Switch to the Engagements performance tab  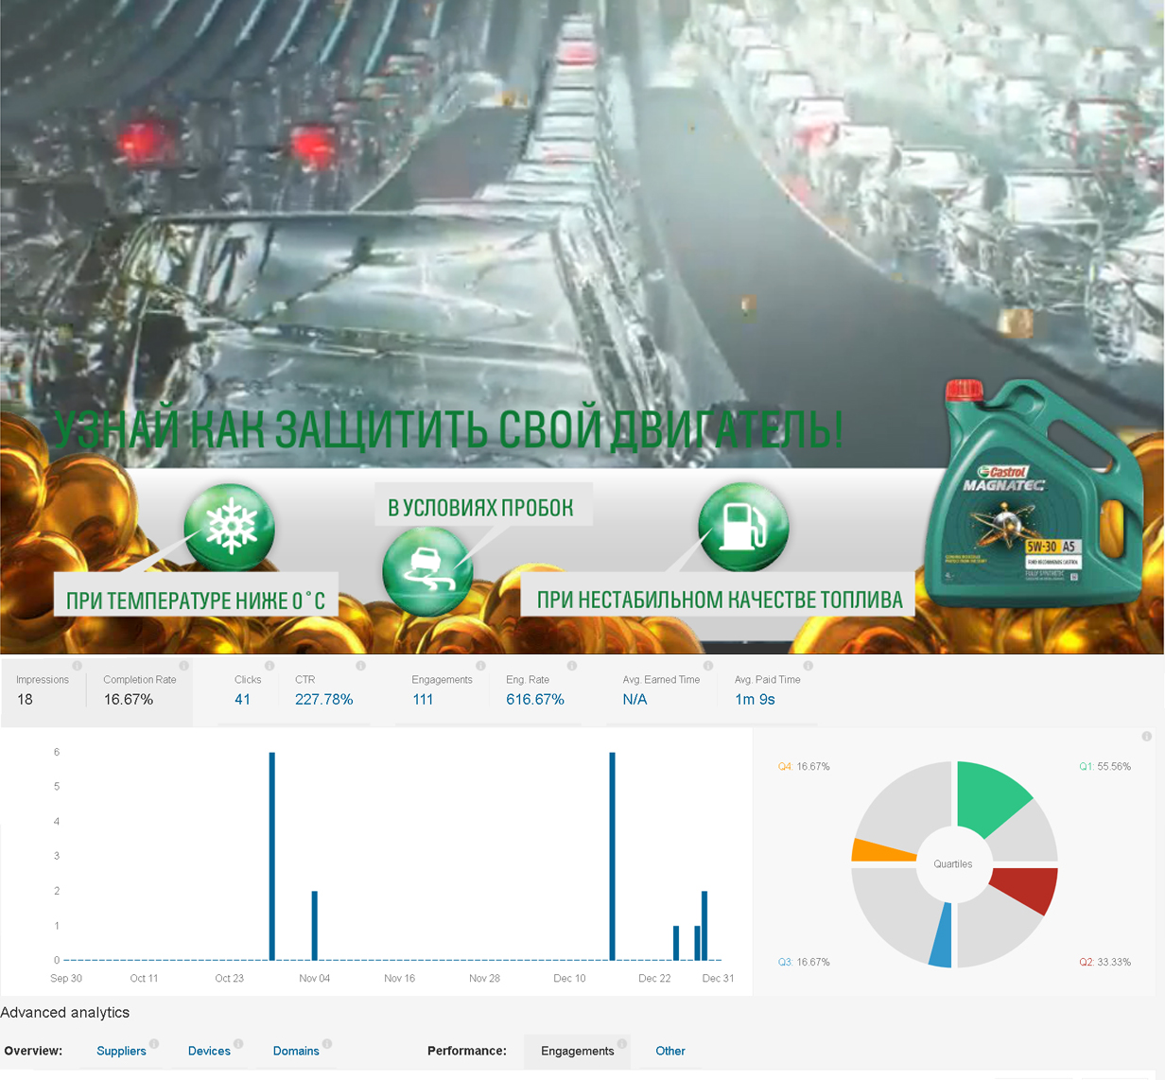577,1051
